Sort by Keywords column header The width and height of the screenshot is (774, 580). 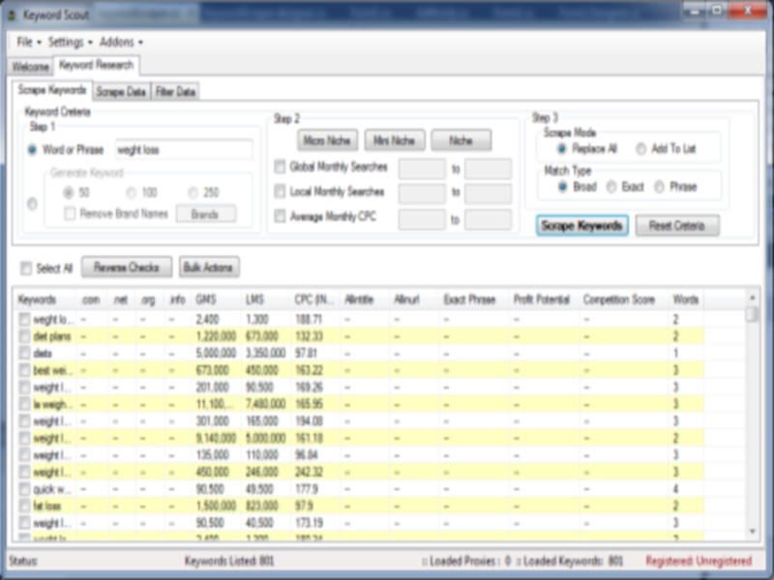pyautogui.click(x=45, y=300)
